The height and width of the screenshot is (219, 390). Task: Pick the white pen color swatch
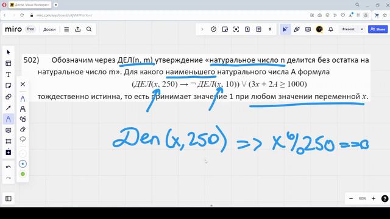(x=23, y=154)
